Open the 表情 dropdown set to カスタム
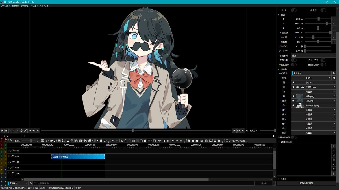339x190 pixels. pos(311,78)
